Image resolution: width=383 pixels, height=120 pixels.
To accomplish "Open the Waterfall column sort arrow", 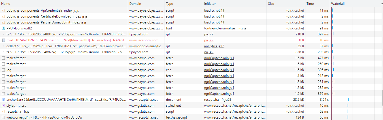I will click(379, 4).
